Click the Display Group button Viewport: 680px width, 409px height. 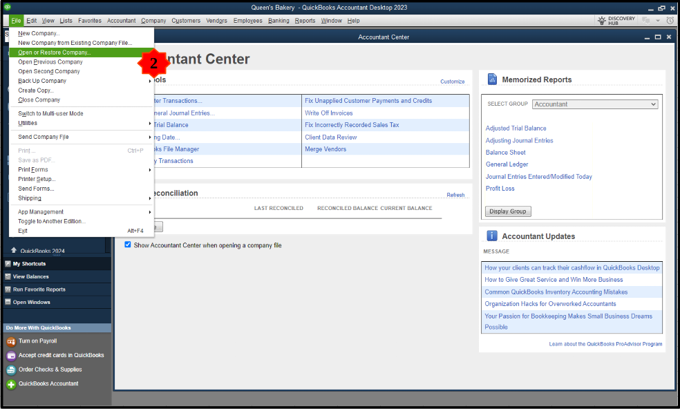pyautogui.click(x=508, y=211)
